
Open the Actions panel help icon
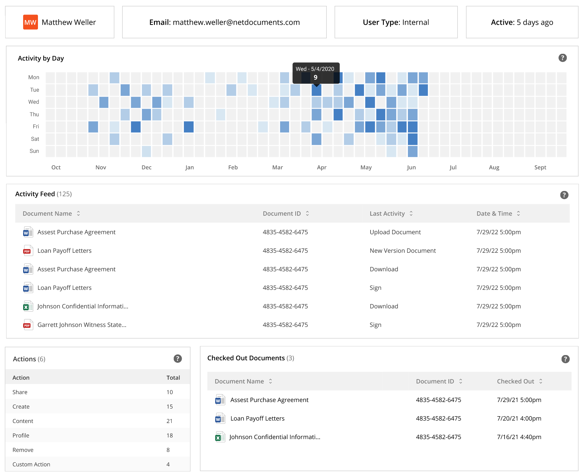point(177,359)
